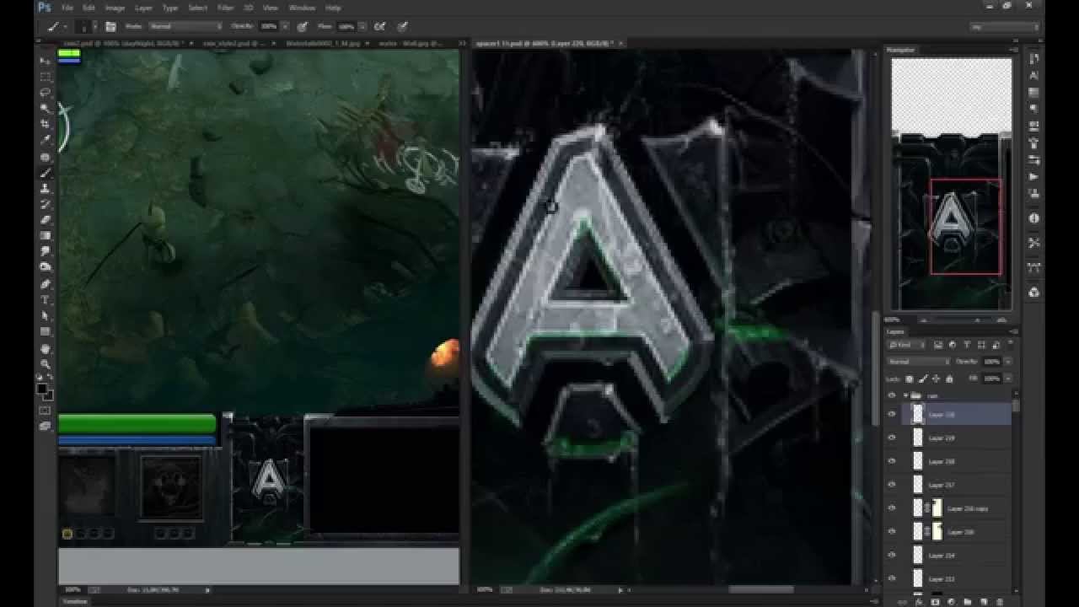Add a layer style (fx)

(919, 602)
